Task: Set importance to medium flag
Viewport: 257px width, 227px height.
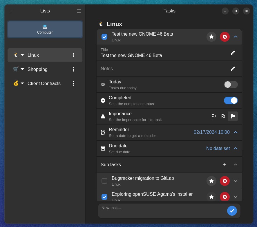Action: pyautogui.click(x=223, y=116)
